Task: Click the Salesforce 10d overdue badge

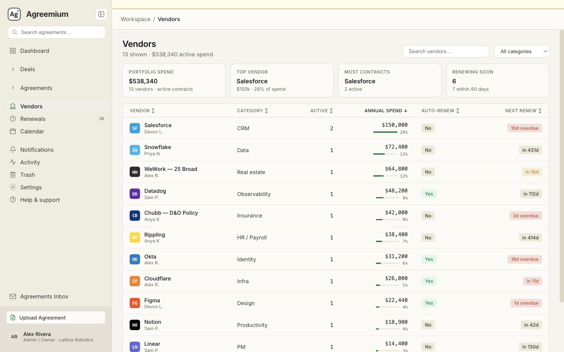Action: pyautogui.click(x=525, y=128)
